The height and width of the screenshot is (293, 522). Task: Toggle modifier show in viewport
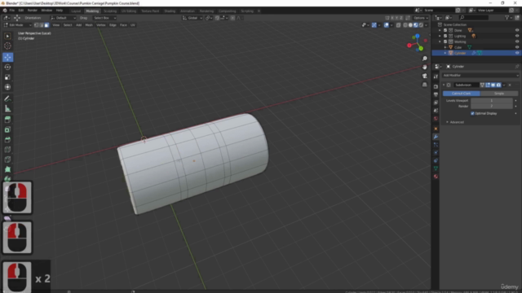click(493, 85)
